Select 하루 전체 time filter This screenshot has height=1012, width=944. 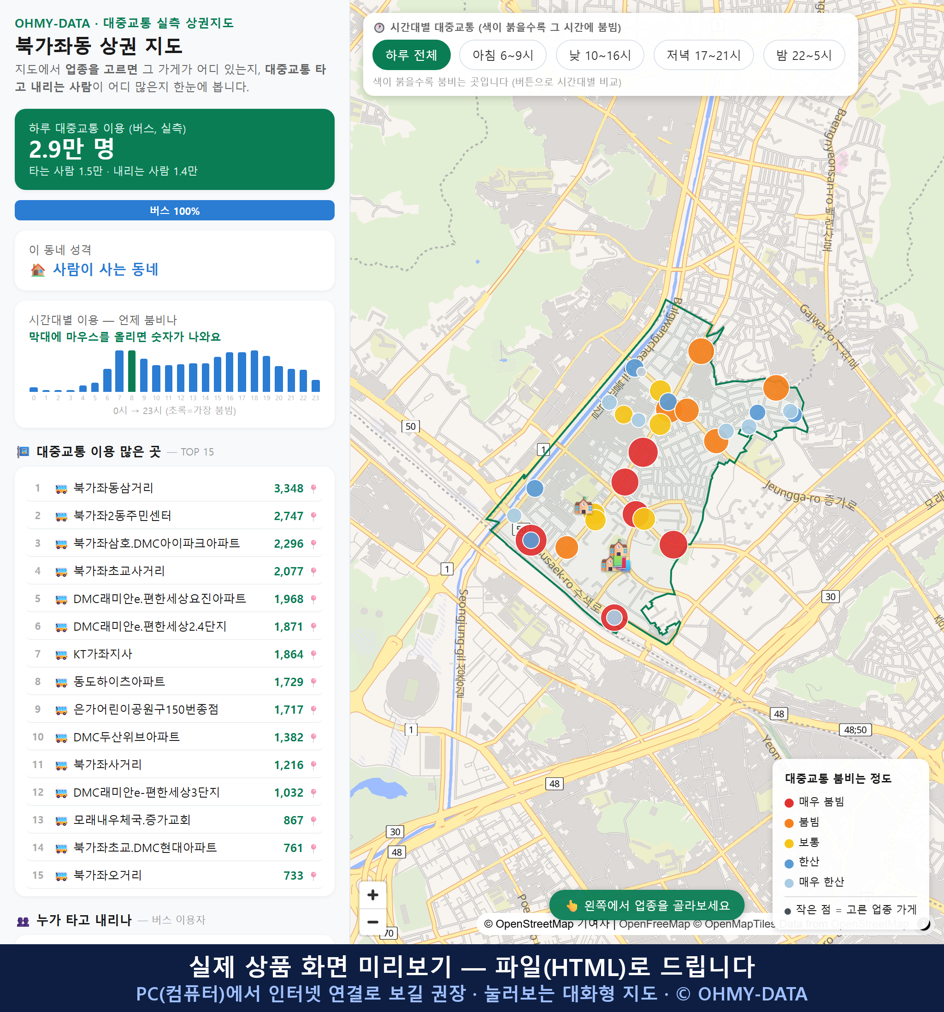[x=411, y=55]
